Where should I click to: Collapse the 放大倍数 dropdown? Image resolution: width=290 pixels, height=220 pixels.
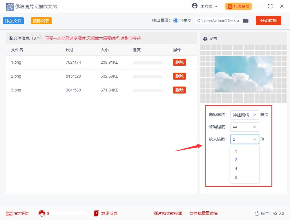[255, 139]
